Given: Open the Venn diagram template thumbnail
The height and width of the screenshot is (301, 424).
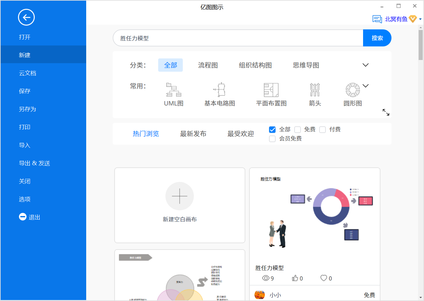Looking at the screenshot, I should 180,275.
